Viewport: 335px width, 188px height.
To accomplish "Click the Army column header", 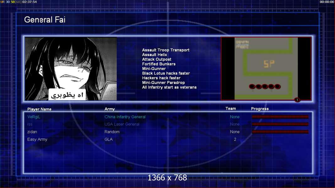I will (110, 109).
